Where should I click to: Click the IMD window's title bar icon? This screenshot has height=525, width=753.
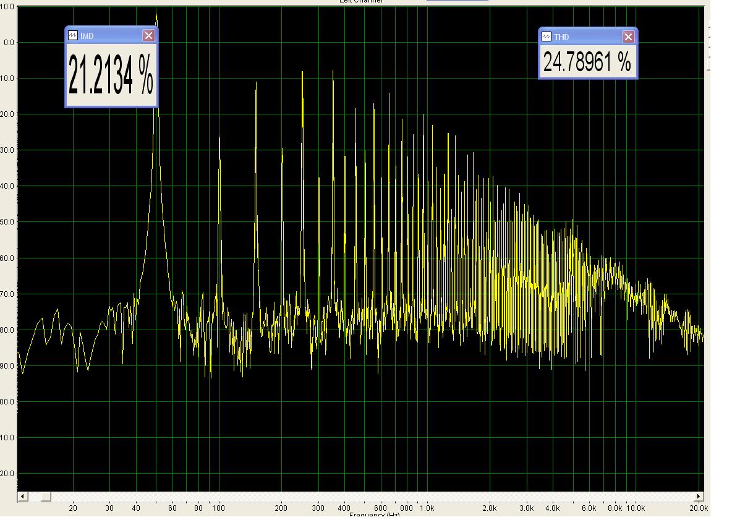tap(73, 36)
